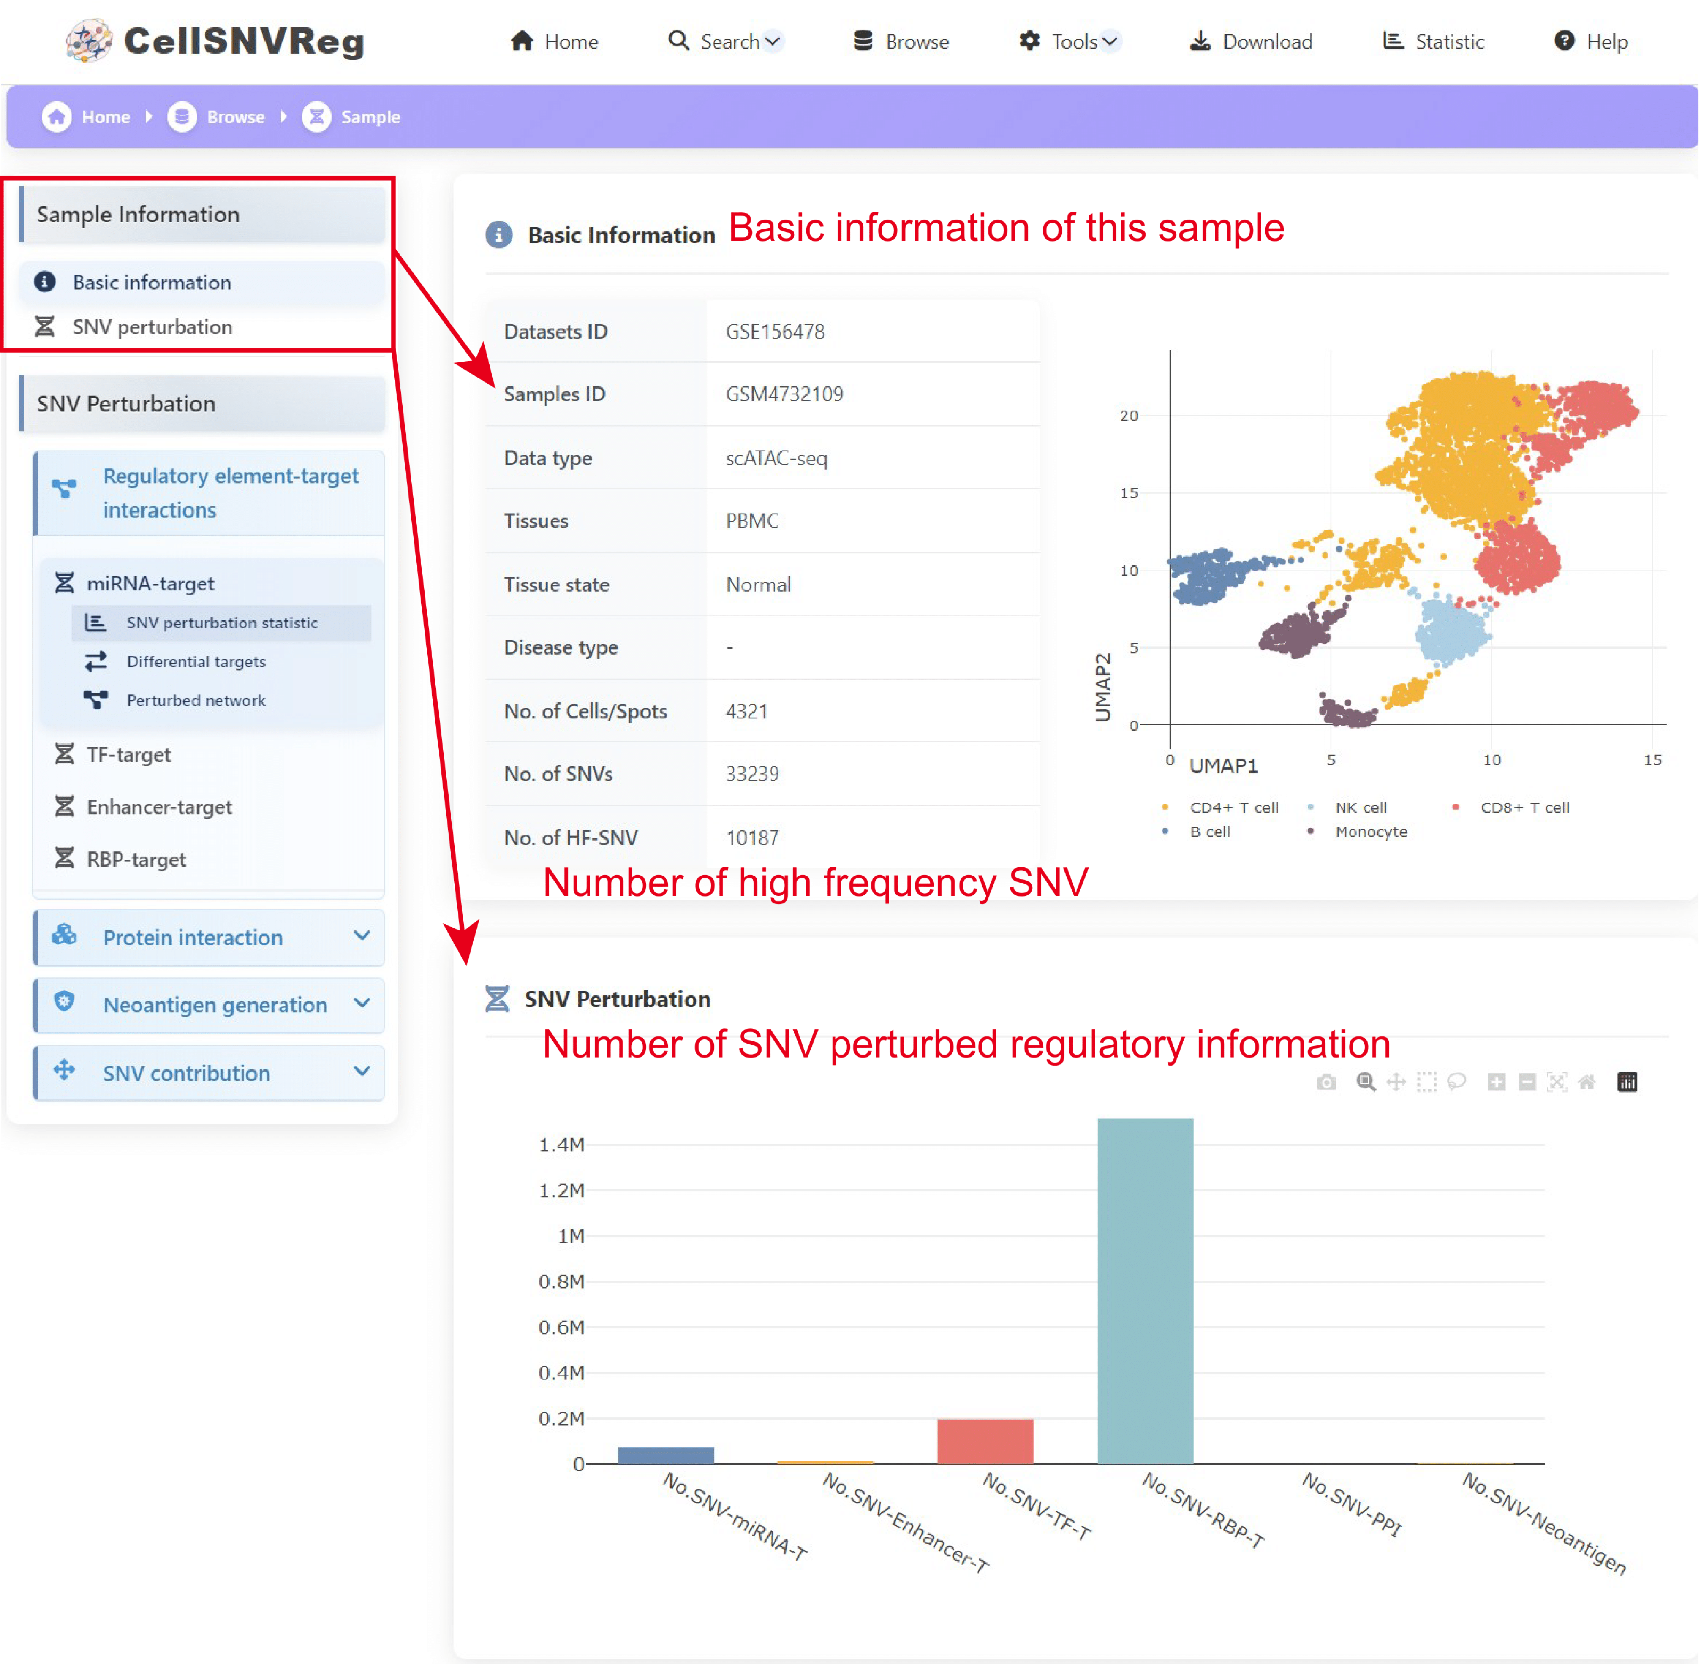Select the zoom tool in chart toolbar
The width and height of the screenshot is (1702, 1680).
coord(1366,1082)
